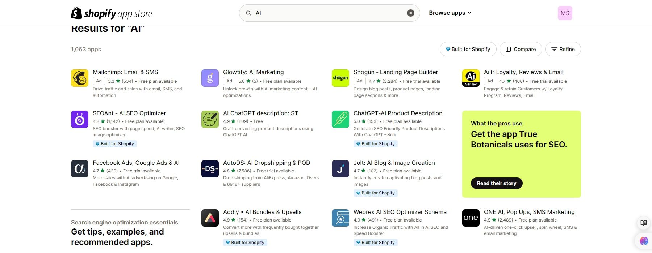Open the MS account avatar menu
This screenshot has width=652, height=253.
tap(565, 13)
